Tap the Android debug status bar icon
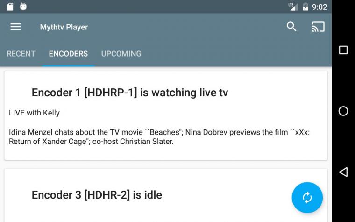This screenshot has width=355, height=222. point(23,7)
